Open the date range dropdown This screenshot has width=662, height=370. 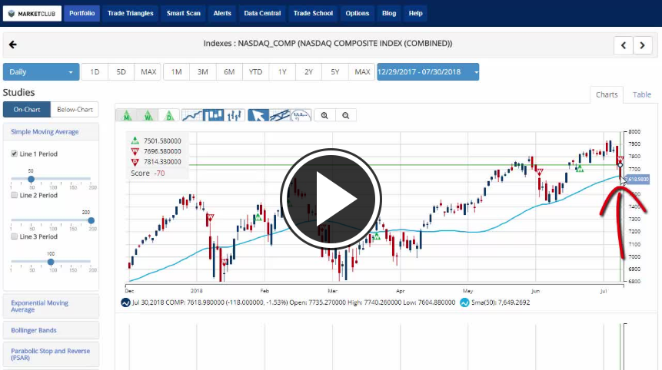pyautogui.click(x=427, y=72)
